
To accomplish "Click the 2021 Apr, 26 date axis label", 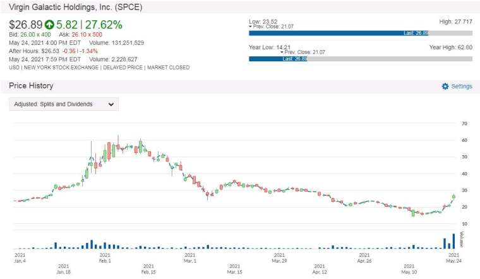I will tap(364, 258).
